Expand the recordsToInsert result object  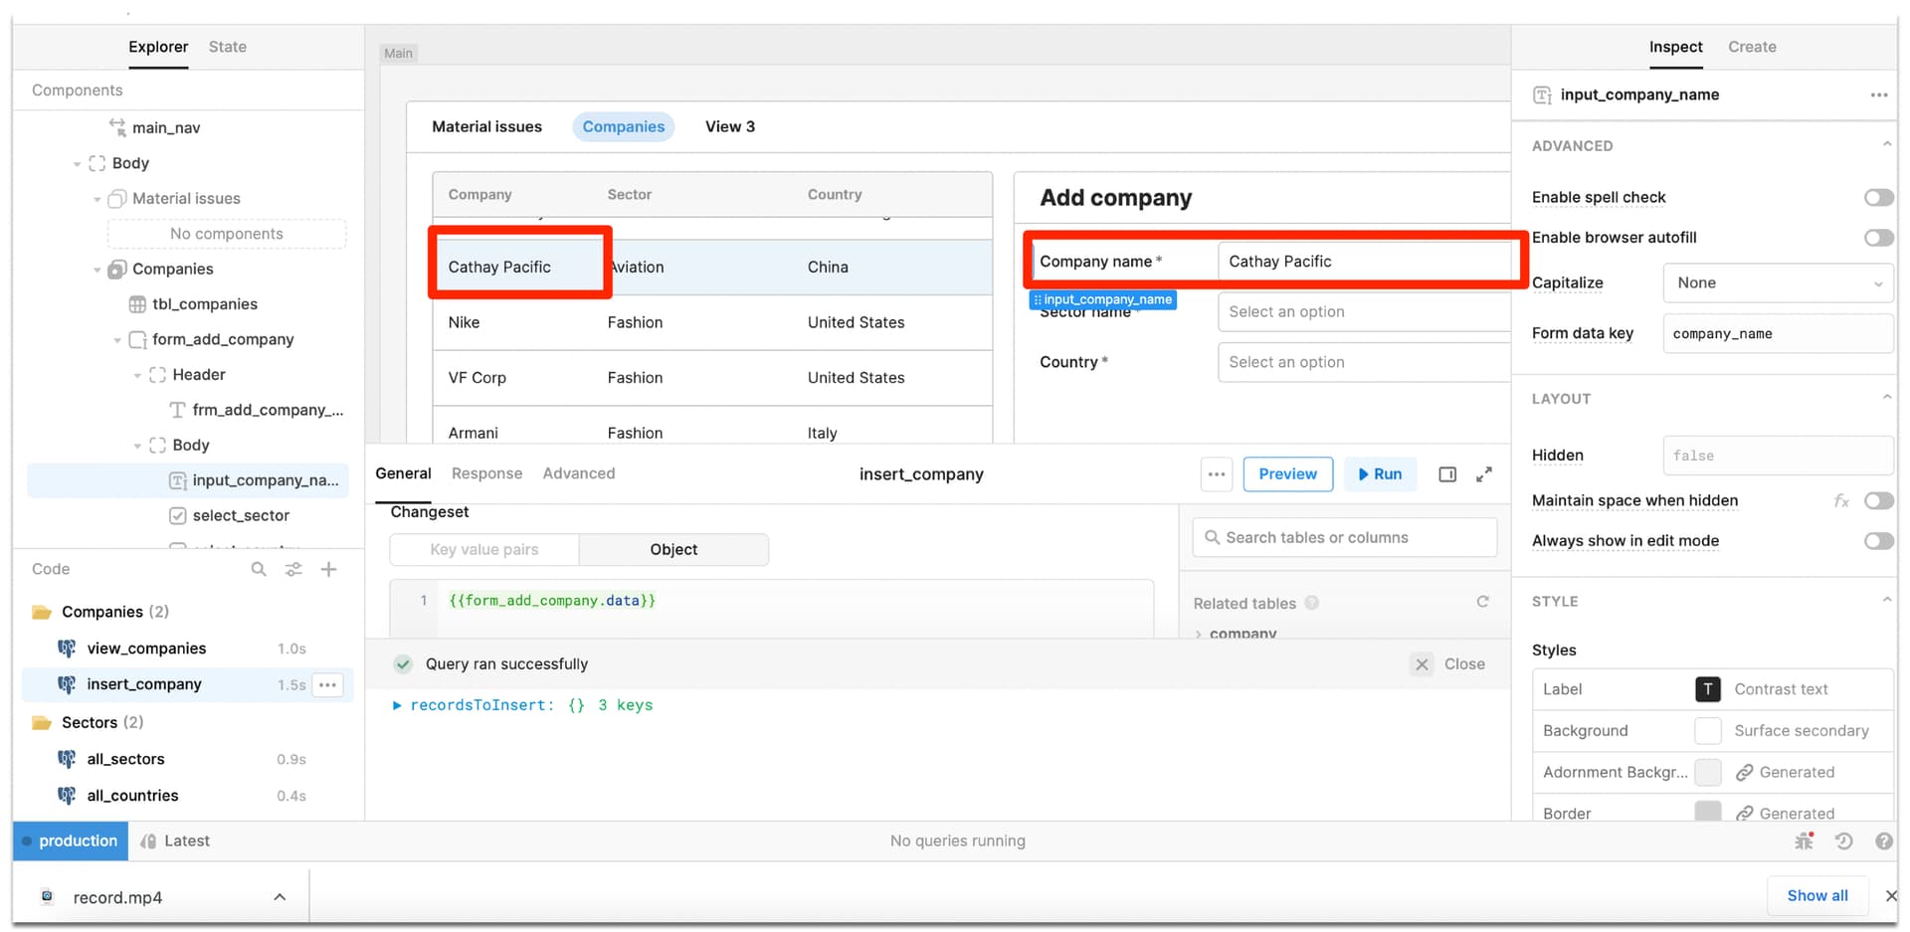tap(397, 705)
